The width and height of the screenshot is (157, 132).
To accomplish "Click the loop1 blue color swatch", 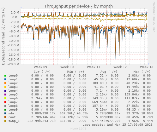I will point(5,79).
